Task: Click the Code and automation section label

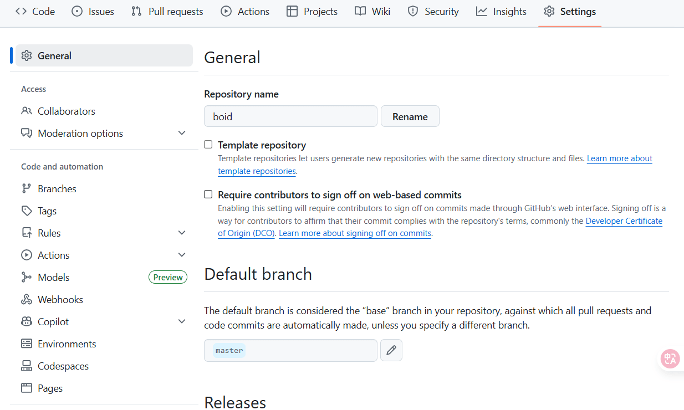Action: click(62, 166)
